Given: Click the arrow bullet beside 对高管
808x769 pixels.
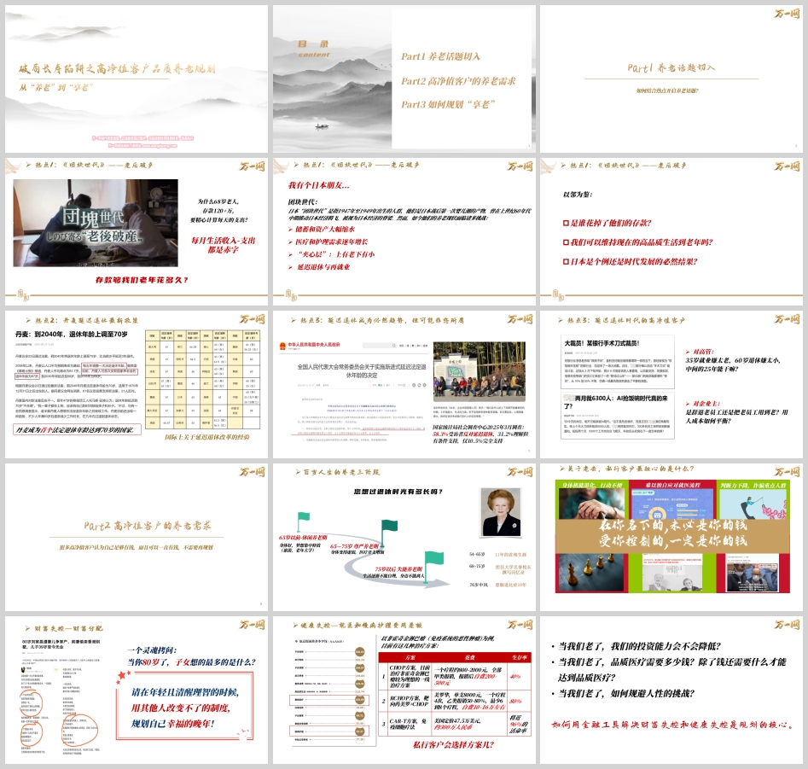Looking at the screenshot, I should point(688,351).
